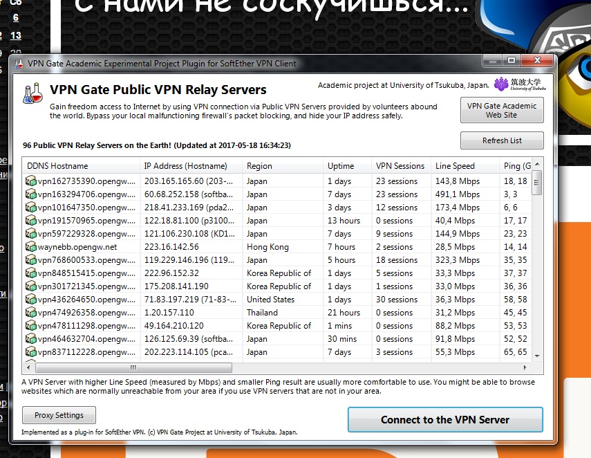The height and width of the screenshot is (458, 591).
Task: Select IP address 60.68.252.158
Action: point(189,194)
